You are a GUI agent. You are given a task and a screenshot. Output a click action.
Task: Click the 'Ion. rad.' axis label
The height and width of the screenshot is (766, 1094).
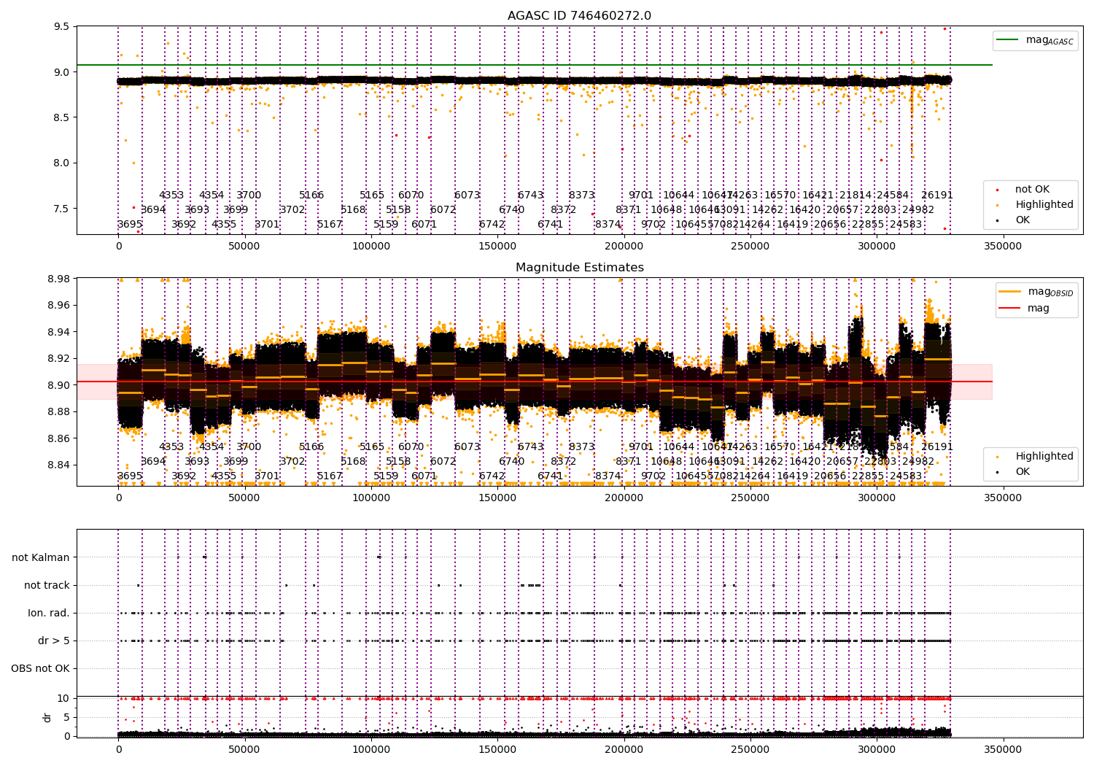tap(49, 613)
